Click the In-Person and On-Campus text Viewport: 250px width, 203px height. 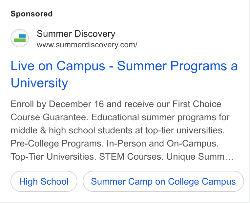[x=163, y=144]
